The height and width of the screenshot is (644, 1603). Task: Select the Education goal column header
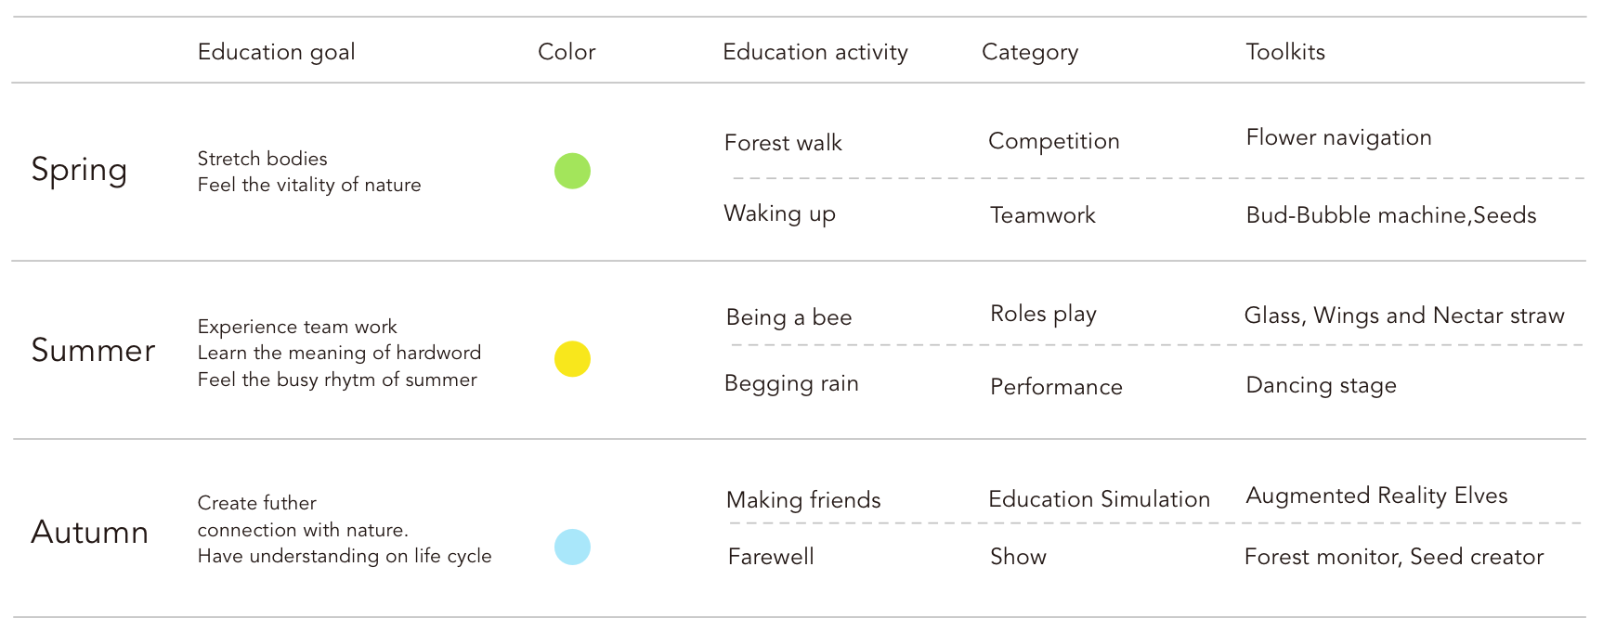click(x=277, y=52)
